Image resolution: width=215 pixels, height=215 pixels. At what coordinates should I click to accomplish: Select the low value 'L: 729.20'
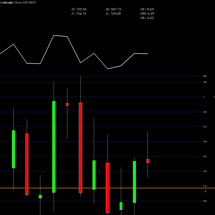click(114, 14)
